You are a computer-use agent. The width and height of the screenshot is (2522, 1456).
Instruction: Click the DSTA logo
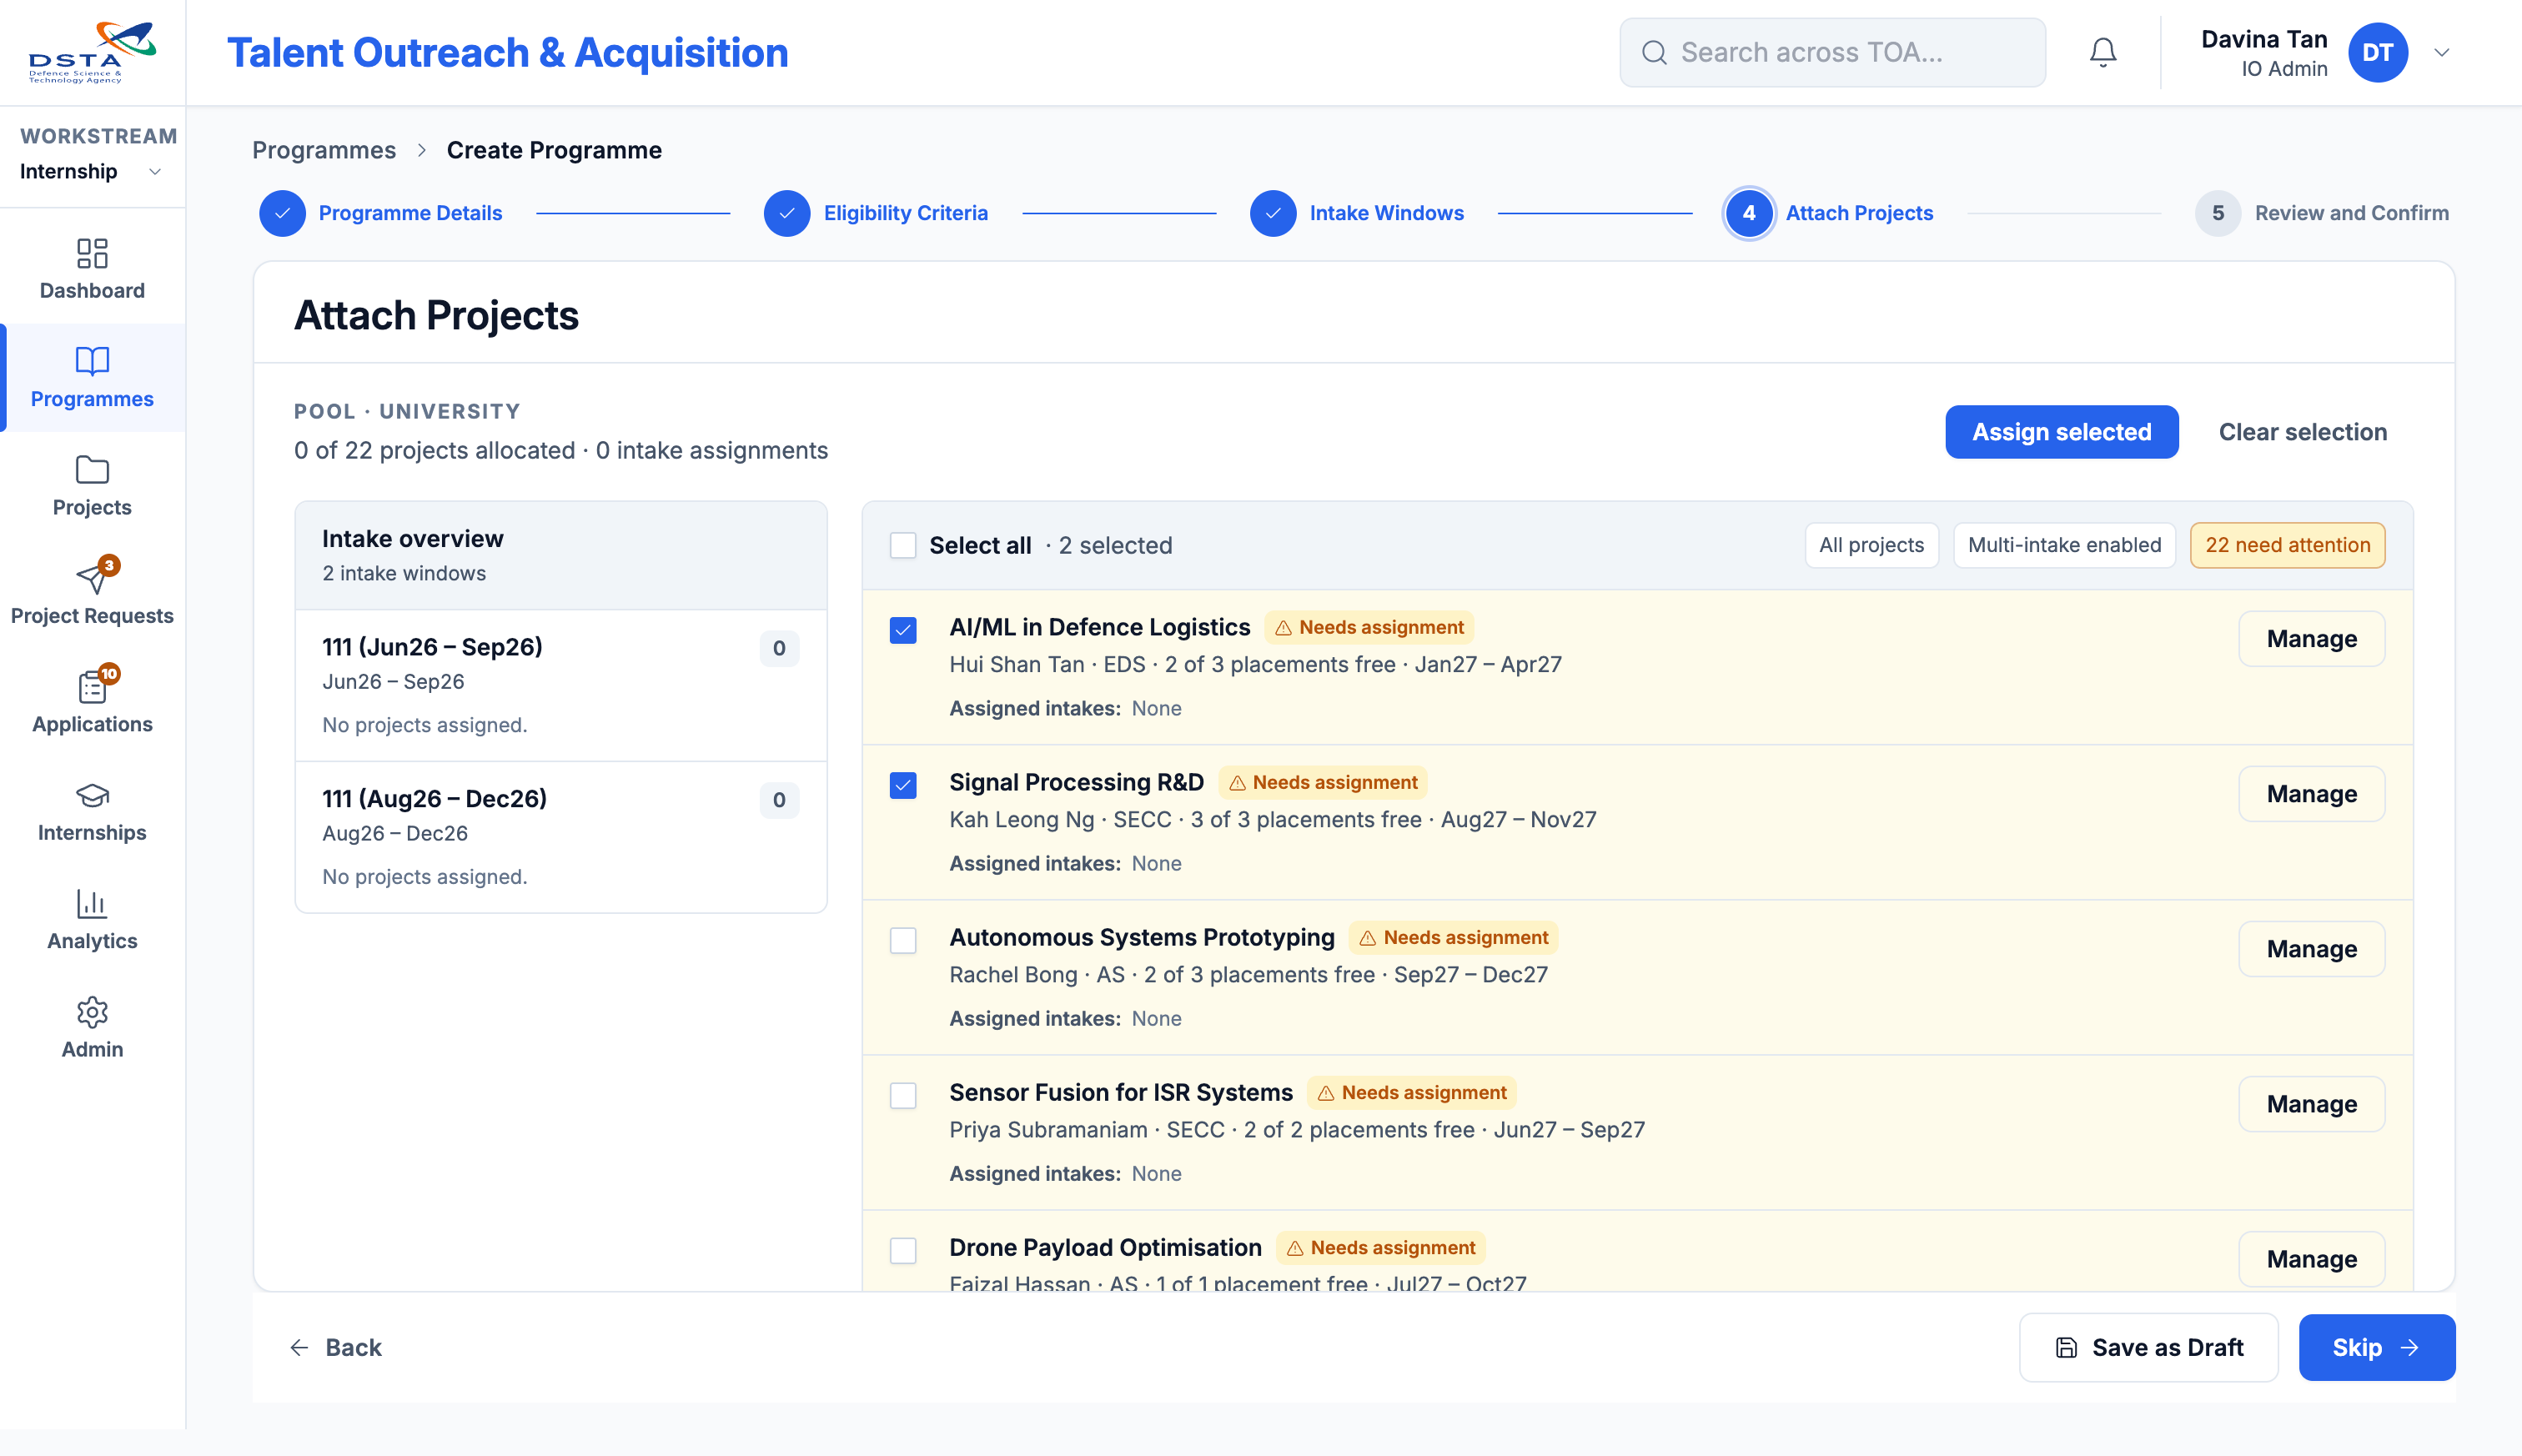[x=92, y=52]
